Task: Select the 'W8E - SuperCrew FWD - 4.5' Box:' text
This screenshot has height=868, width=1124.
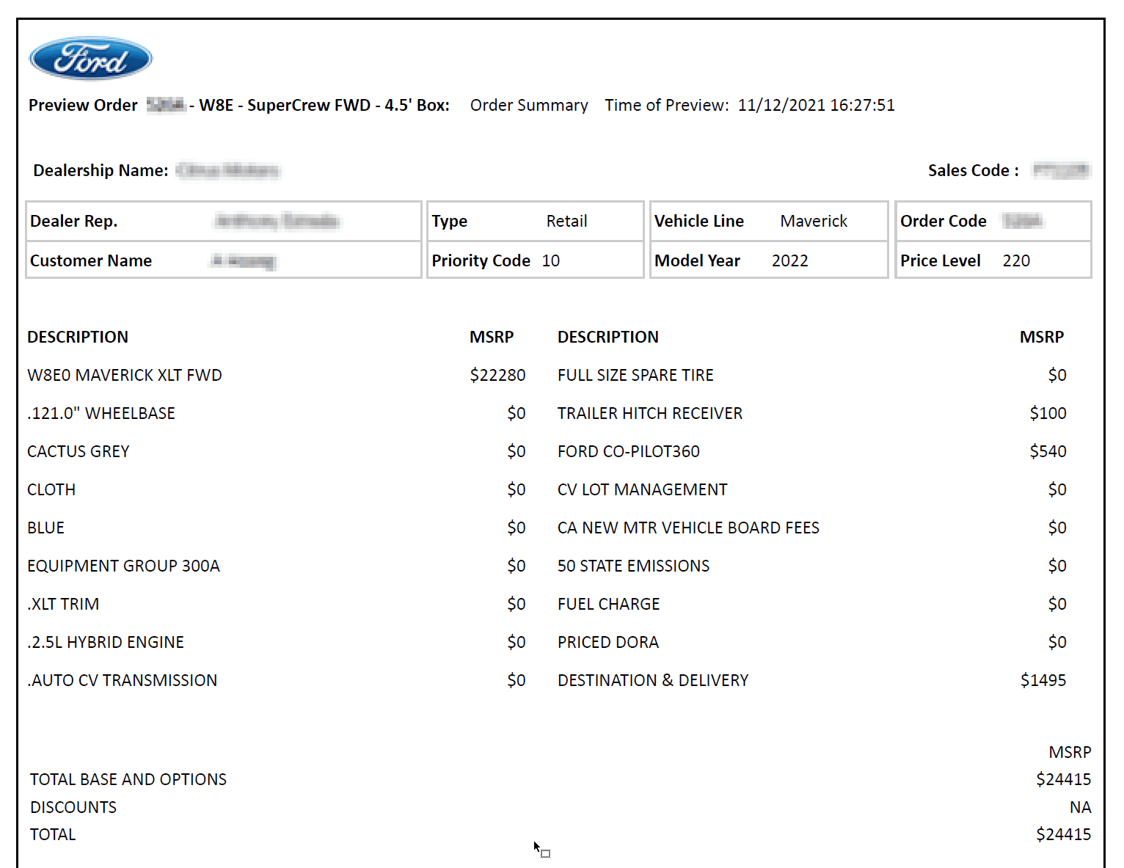Action: [324, 106]
